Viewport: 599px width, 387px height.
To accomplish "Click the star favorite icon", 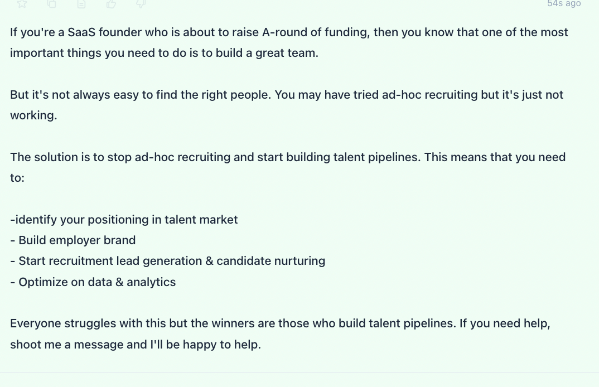I will click(x=22, y=3).
